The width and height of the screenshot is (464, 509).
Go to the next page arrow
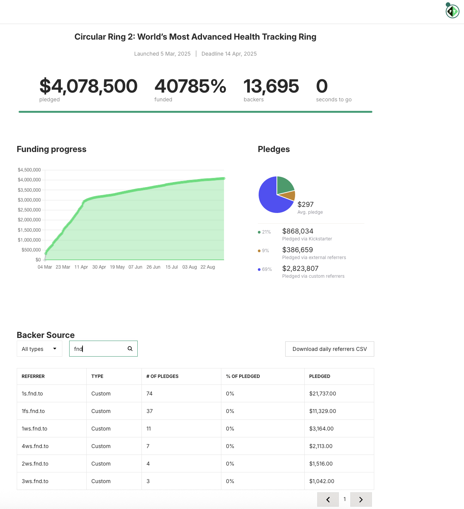tap(361, 499)
